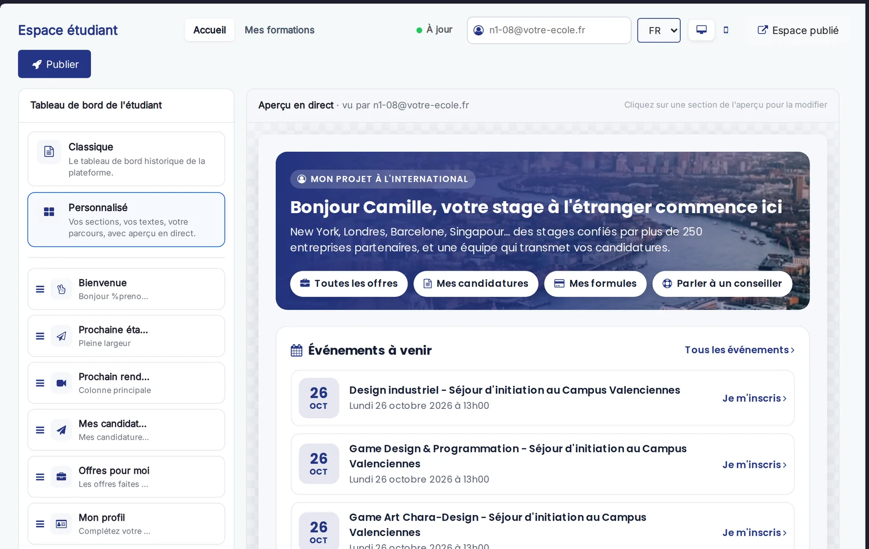Open the Espace publié link
This screenshot has height=549, width=869.
tap(798, 30)
